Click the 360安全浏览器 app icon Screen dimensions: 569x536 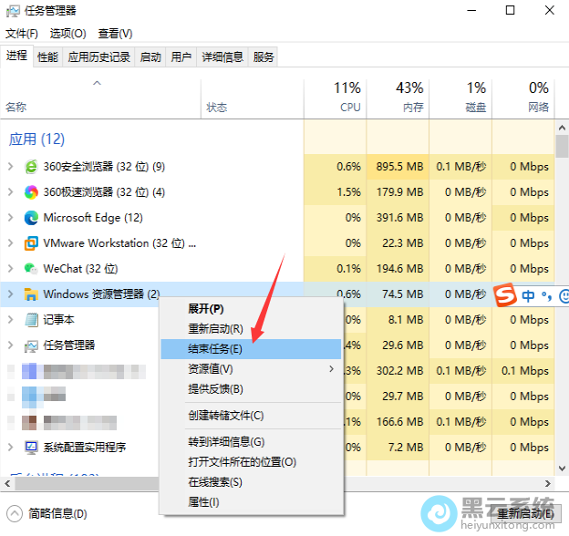(x=31, y=167)
